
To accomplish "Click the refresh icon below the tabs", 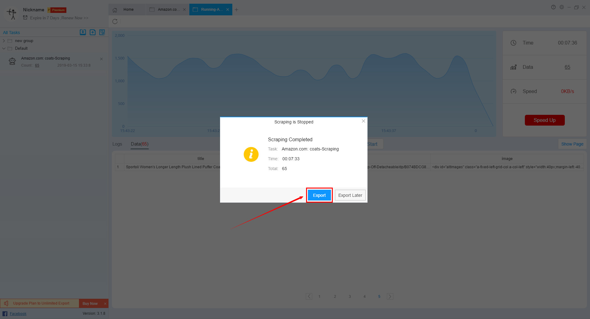I will 115,21.
